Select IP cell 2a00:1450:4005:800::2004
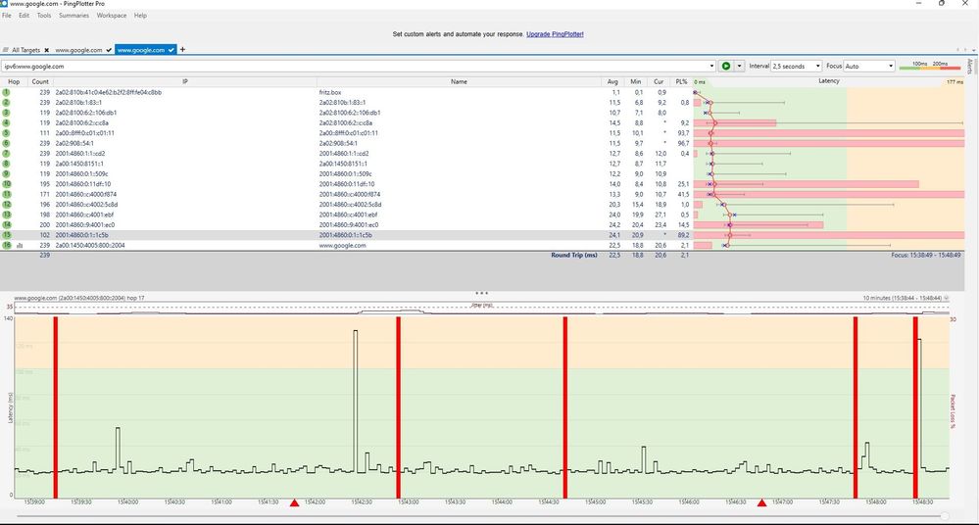 click(90, 245)
